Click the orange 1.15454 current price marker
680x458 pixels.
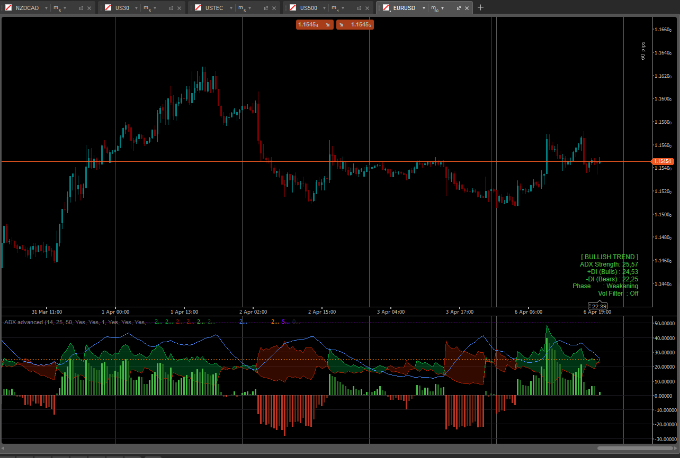[x=663, y=161]
